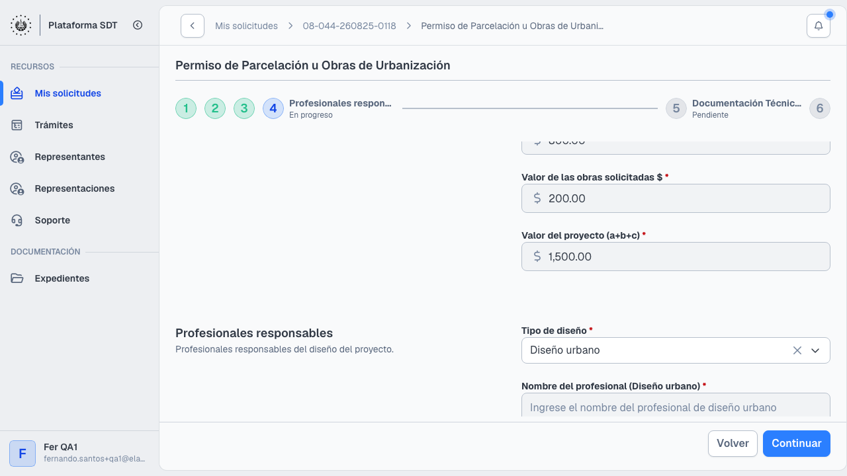Click the Fer QA1 avatar
This screenshot has height=476, width=847.
(x=22, y=454)
